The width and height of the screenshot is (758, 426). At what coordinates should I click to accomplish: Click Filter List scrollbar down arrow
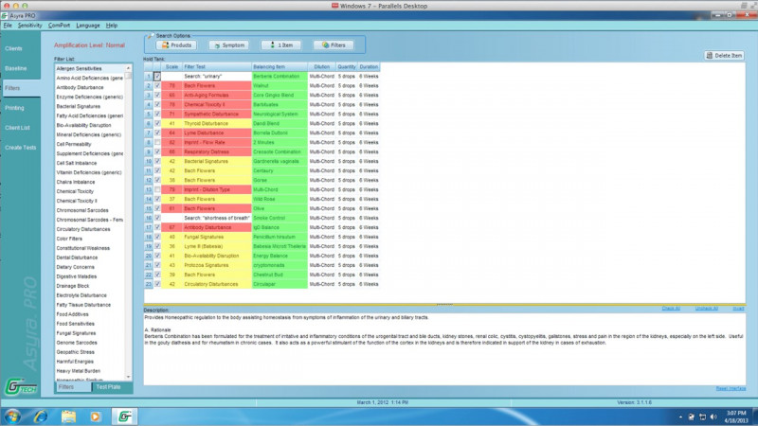coord(129,377)
